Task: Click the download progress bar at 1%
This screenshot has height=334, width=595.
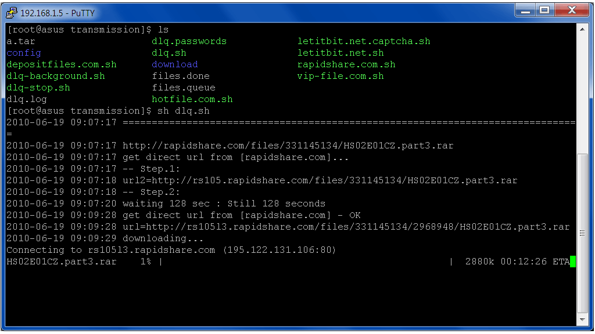Action: pos(306,262)
